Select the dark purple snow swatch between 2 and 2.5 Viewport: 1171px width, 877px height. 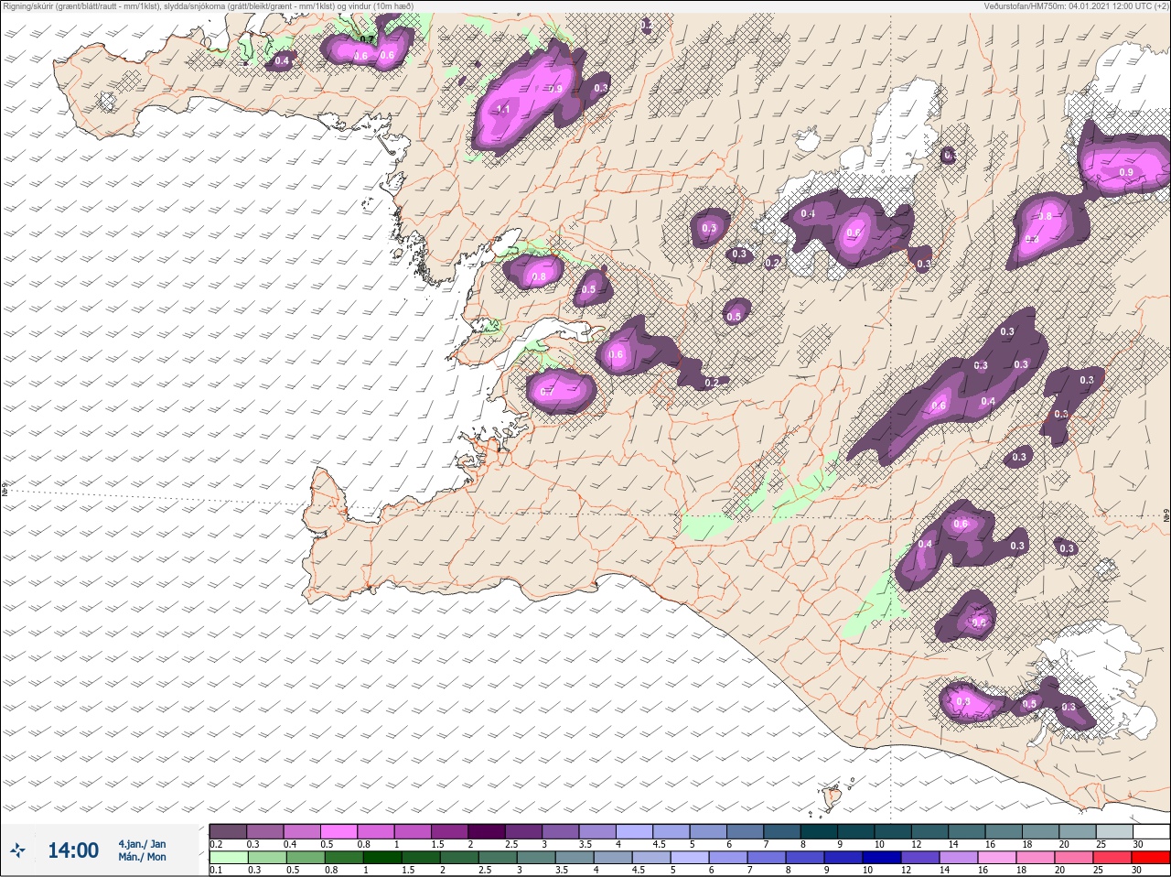(x=487, y=831)
